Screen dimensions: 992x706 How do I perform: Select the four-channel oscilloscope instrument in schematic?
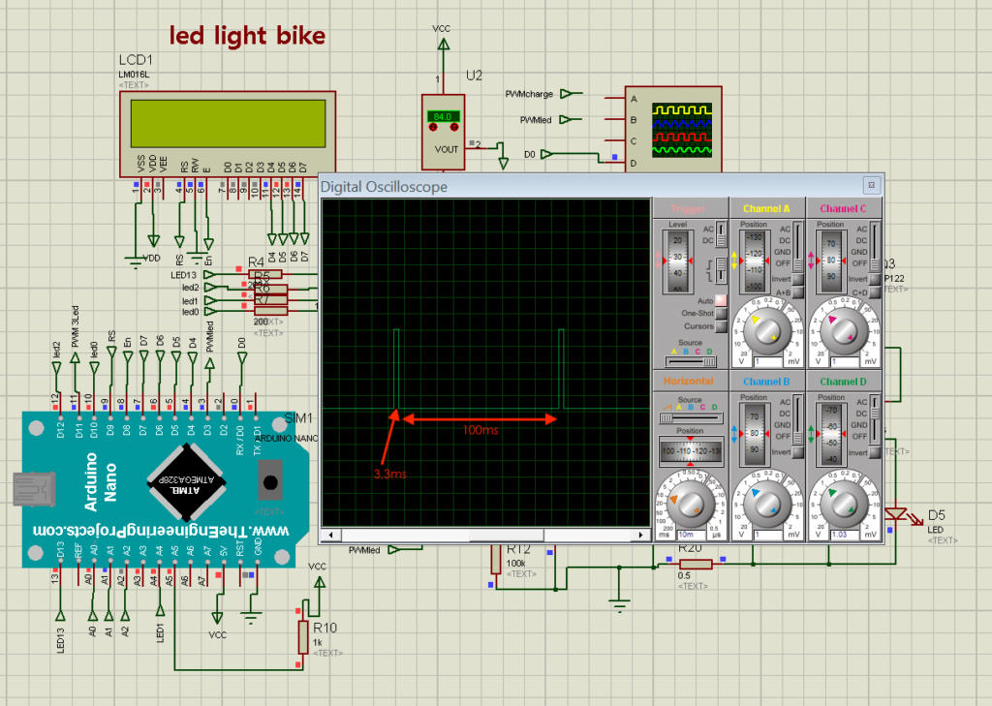point(673,130)
